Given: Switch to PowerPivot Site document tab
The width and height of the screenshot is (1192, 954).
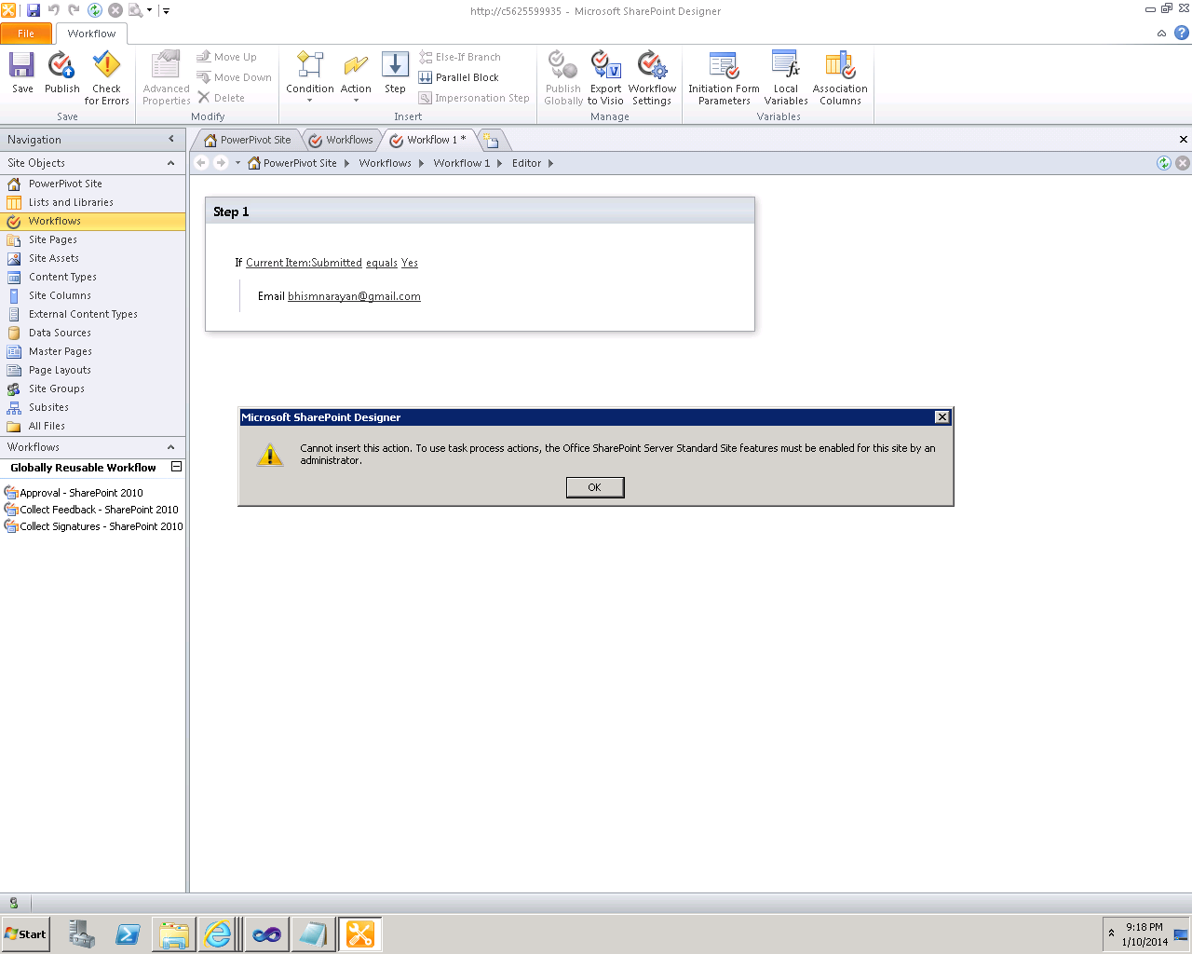Looking at the screenshot, I should tap(247, 140).
